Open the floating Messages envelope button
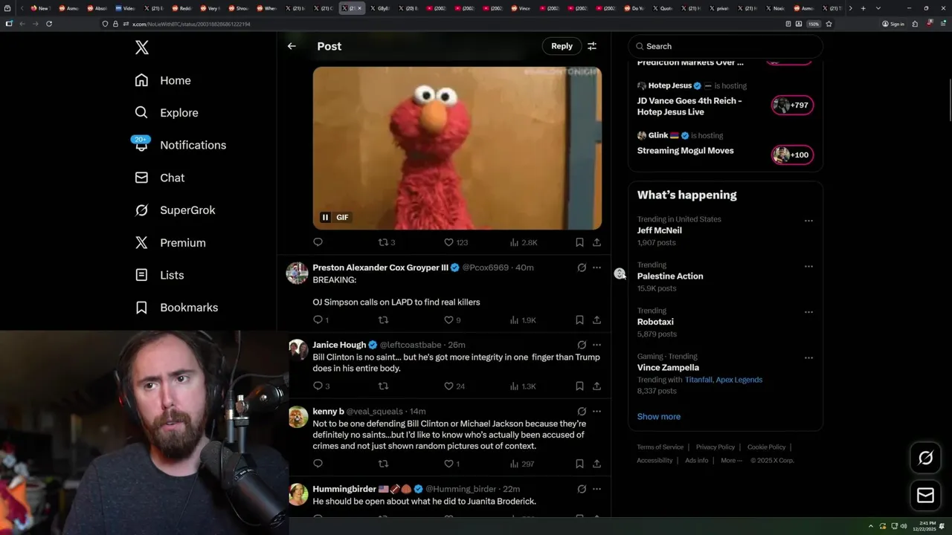952x535 pixels. 925,496
